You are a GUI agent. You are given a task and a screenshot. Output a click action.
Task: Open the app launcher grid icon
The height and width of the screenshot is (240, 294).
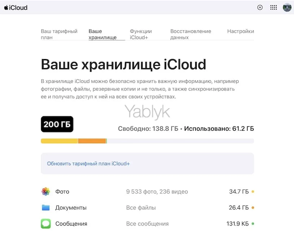273,7
